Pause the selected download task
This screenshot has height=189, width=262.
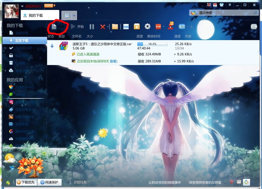[x=92, y=27]
